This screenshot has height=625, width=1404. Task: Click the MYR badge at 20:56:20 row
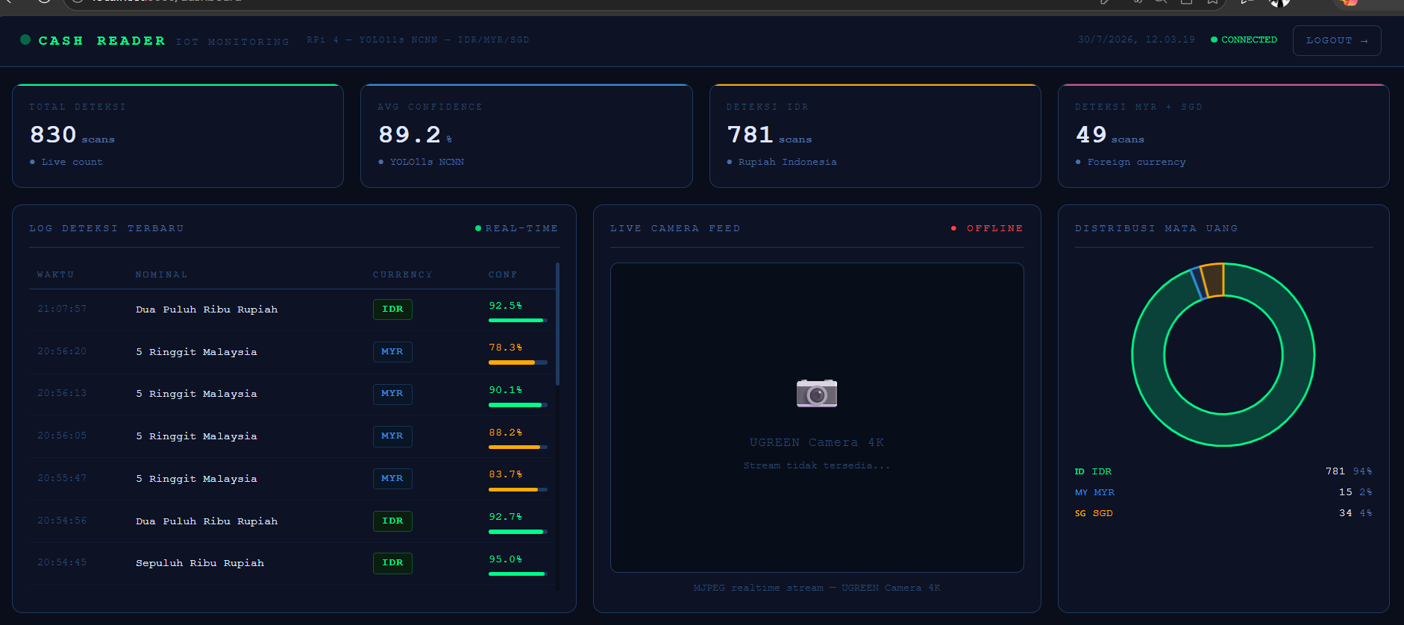pos(392,351)
